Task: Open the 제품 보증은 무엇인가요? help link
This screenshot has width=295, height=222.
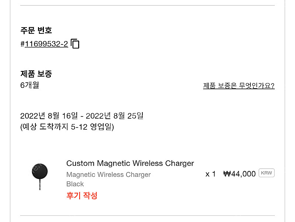Action: pyautogui.click(x=238, y=86)
